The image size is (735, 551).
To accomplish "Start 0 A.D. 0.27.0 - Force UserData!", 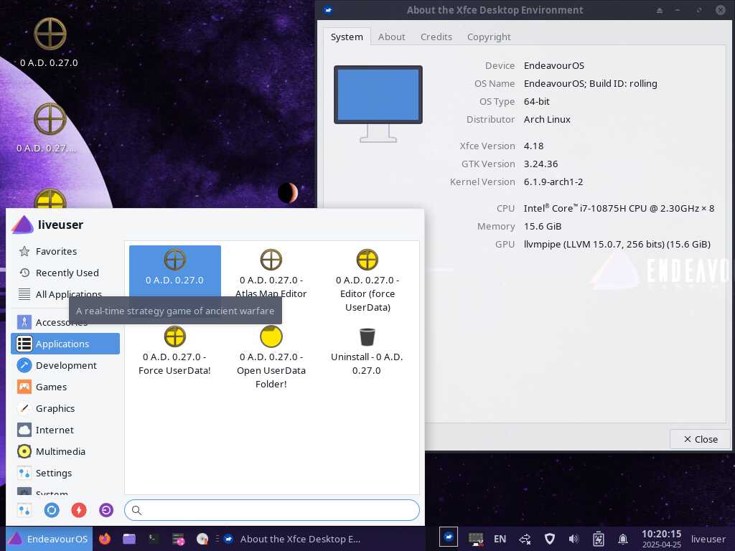I will pyautogui.click(x=174, y=350).
